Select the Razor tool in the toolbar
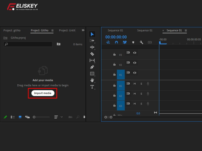Viewport: 202px width, 151px height. click(92, 54)
